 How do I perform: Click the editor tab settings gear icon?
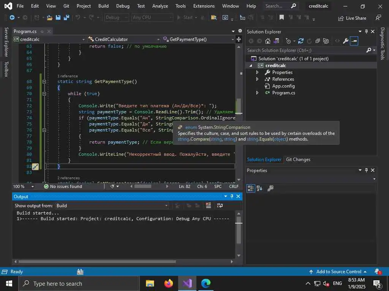pyautogui.click(x=240, y=31)
